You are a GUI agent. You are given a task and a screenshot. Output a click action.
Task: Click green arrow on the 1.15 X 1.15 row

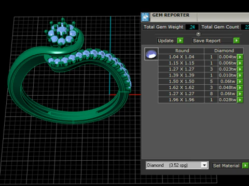point(240,63)
